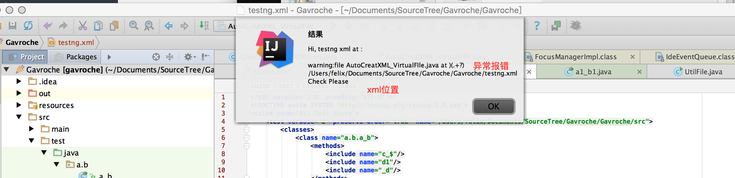Click line number 10 in the gutter
The image size is (735, 178).
pyautogui.click(x=221, y=170)
